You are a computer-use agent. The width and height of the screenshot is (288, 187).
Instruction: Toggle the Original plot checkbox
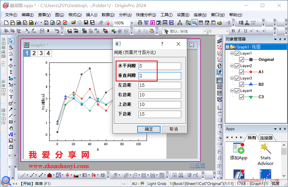coord(241,60)
